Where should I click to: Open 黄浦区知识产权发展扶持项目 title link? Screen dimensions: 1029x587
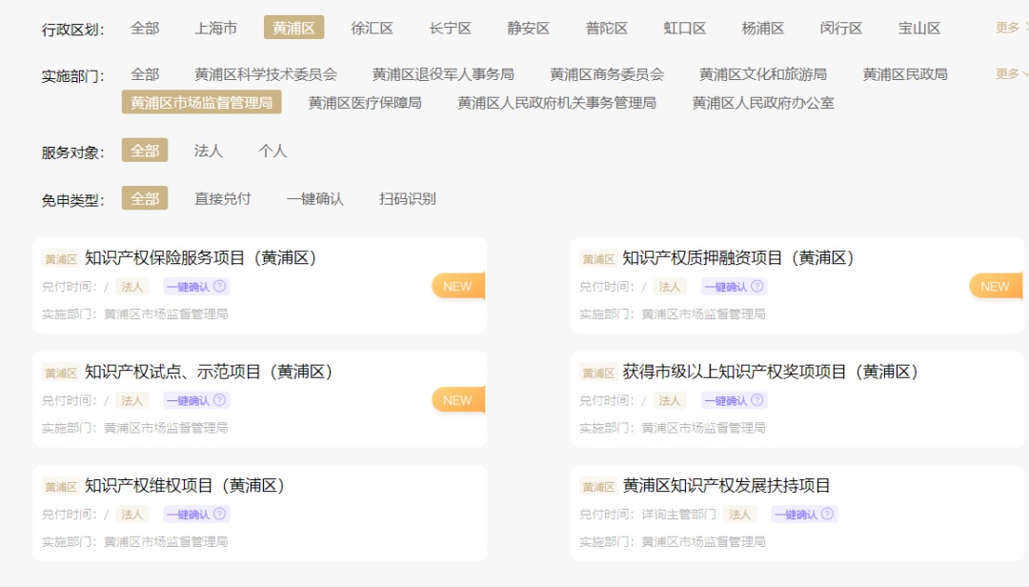(726, 486)
